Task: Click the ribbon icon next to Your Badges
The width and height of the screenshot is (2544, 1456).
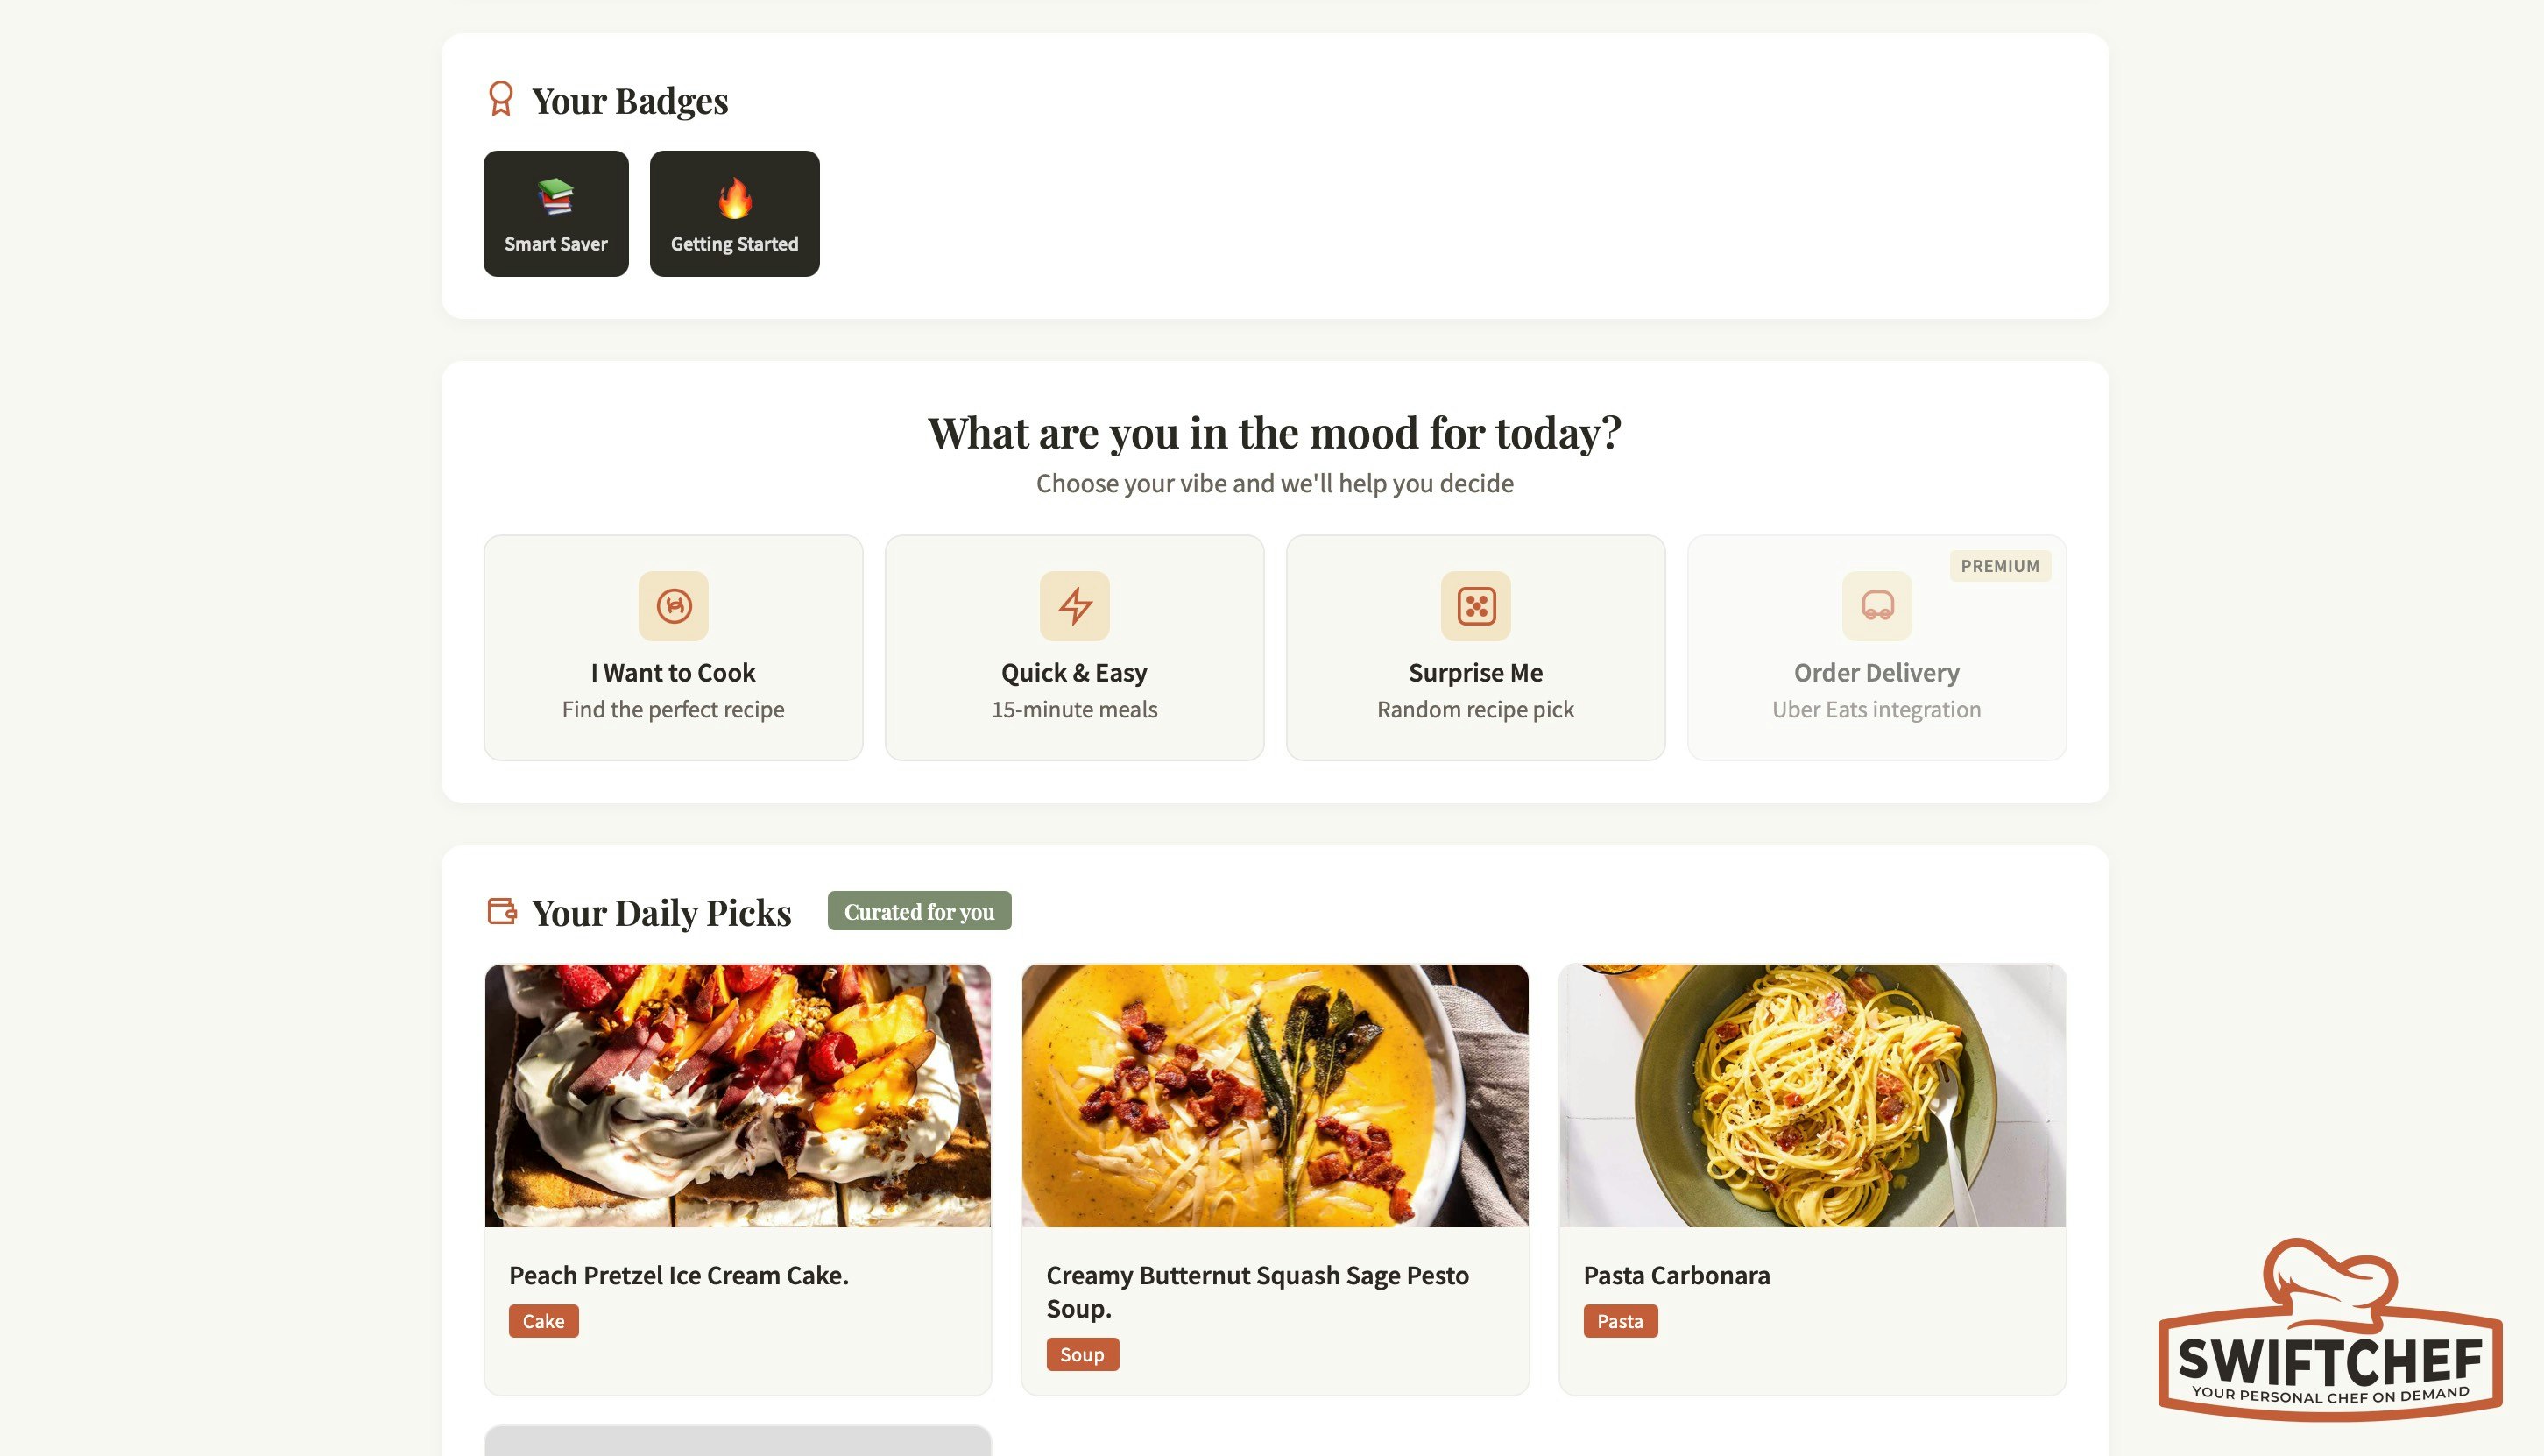Action: [501, 99]
